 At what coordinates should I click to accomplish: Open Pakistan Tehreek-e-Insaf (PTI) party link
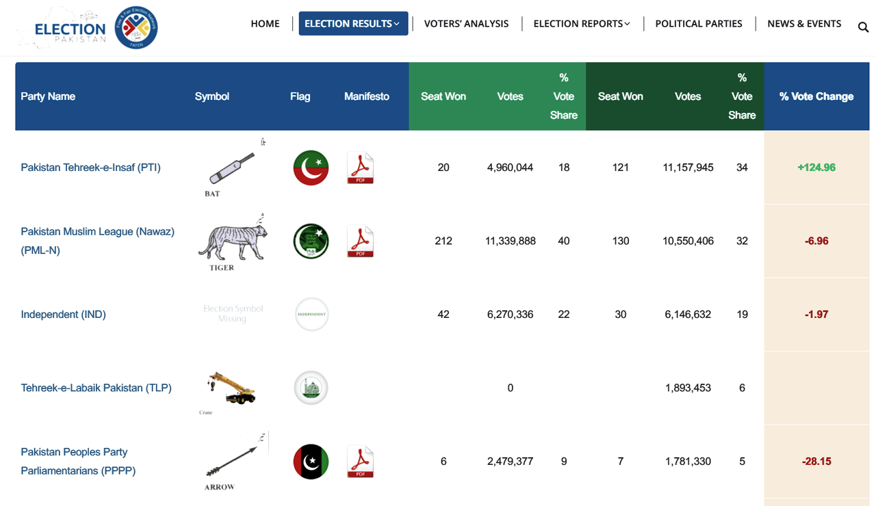coord(91,168)
